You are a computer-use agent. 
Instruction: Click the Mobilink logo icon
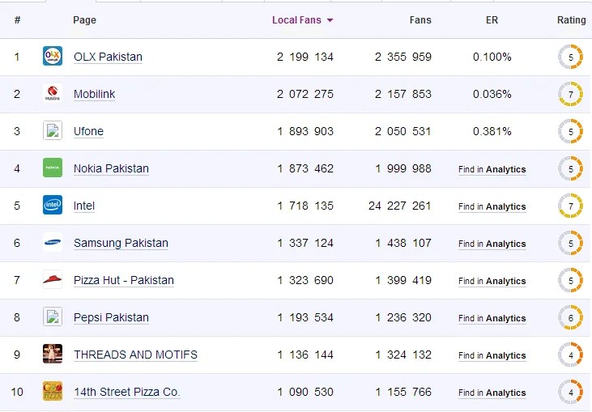[x=53, y=93]
